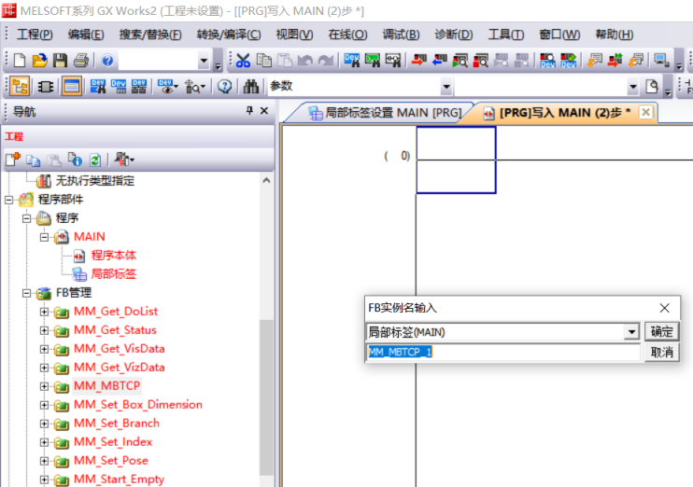Screen dimensions: 693x487
Task: Click the simulation monitor computer icon
Action: coord(661,60)
